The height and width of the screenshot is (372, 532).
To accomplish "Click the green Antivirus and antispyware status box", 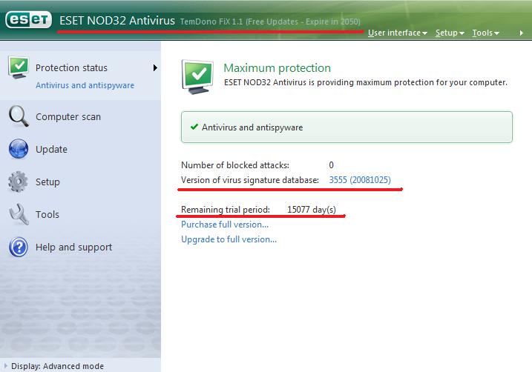I will pyautogui.click(x=347, y=127).
